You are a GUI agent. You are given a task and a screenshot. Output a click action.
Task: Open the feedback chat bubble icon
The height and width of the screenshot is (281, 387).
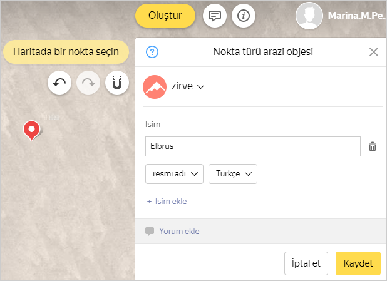click(x=215, y=16)
